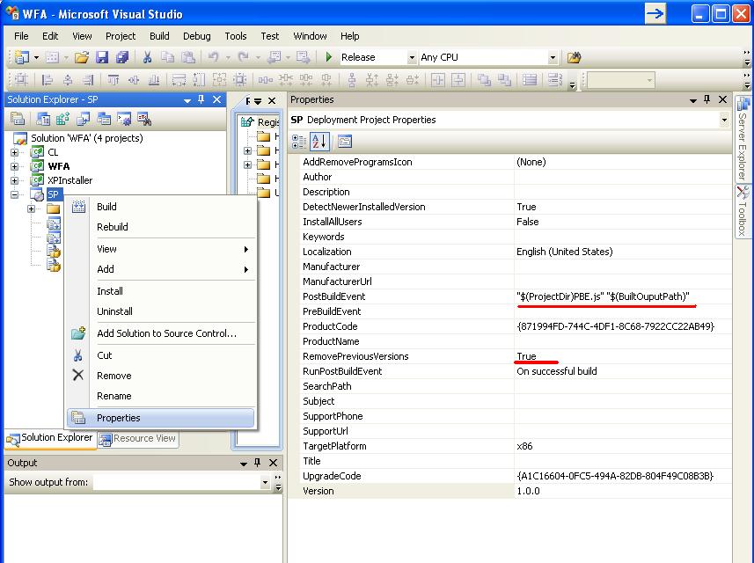
Task: Open the Registry Editor icon in Solution Explorer
Action: click(63, 118)
